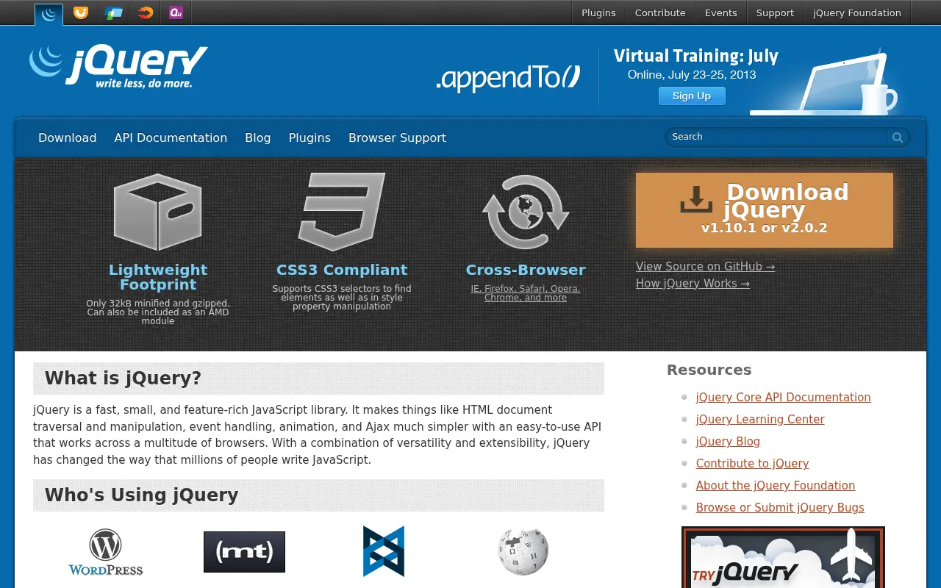Image resolution: width=941 pixels, height=588 pixels.
Task: Click the laptop and mug illustration
Action: coord(824,82)
